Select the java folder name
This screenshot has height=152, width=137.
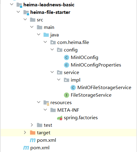click(55, 35)
